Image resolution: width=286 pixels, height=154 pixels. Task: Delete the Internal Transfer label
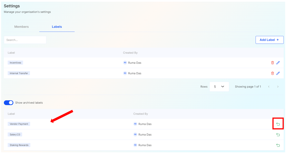tap(272, 73)
